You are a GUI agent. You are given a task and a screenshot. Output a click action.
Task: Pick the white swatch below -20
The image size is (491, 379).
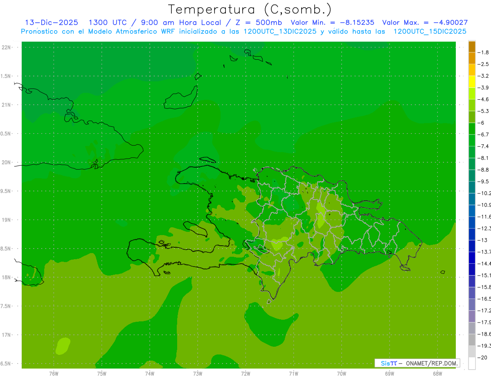[x=472, y=363]
